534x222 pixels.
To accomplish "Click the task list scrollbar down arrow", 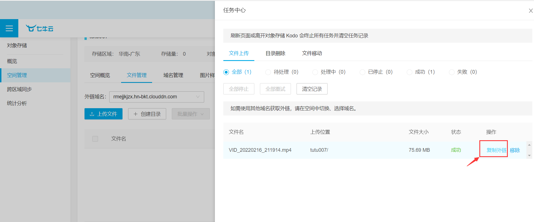I will (529, 155).
